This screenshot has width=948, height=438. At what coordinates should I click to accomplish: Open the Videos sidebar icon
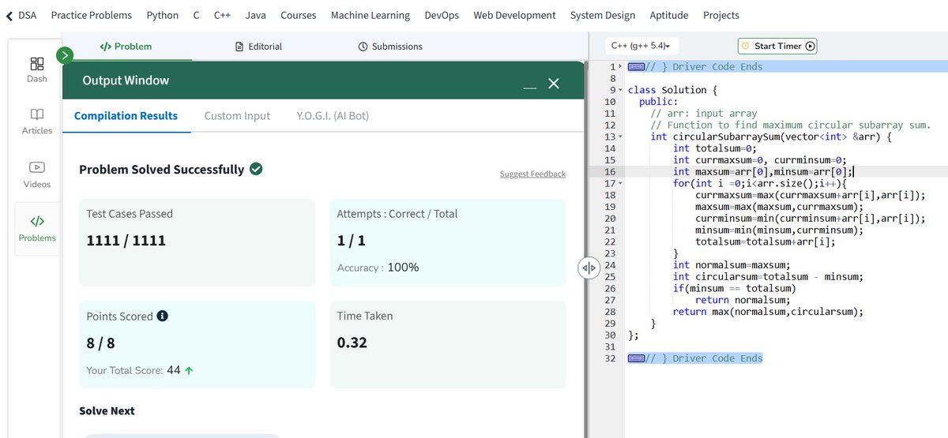37,167
